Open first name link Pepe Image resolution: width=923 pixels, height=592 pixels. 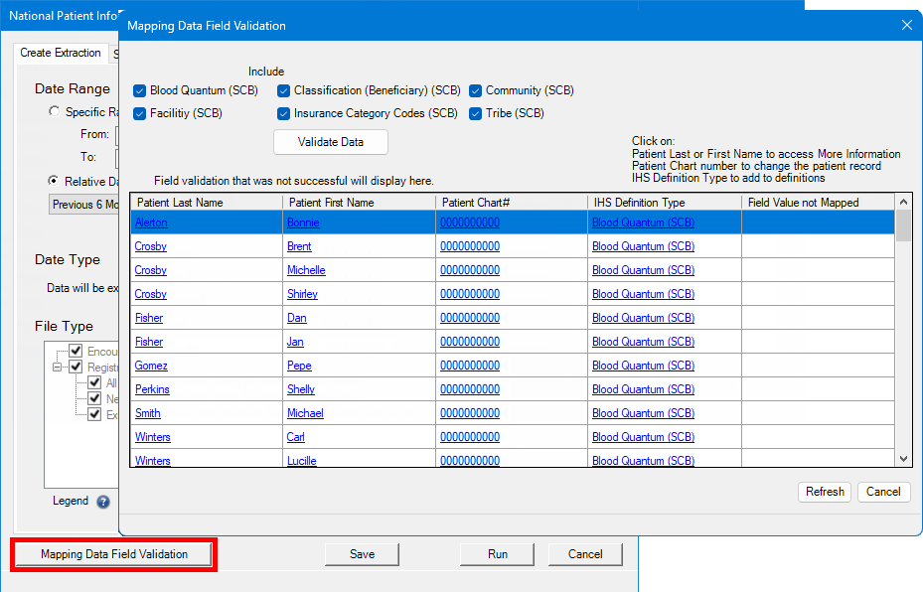pos(299,366)
